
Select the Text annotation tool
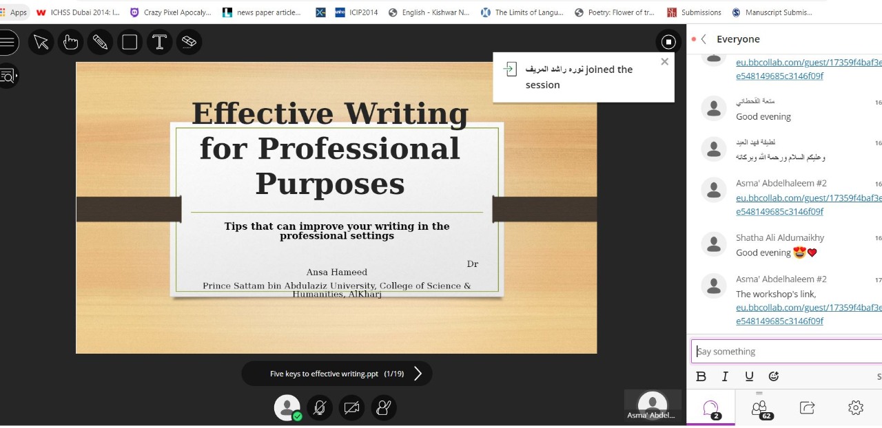tap(159, 43)
